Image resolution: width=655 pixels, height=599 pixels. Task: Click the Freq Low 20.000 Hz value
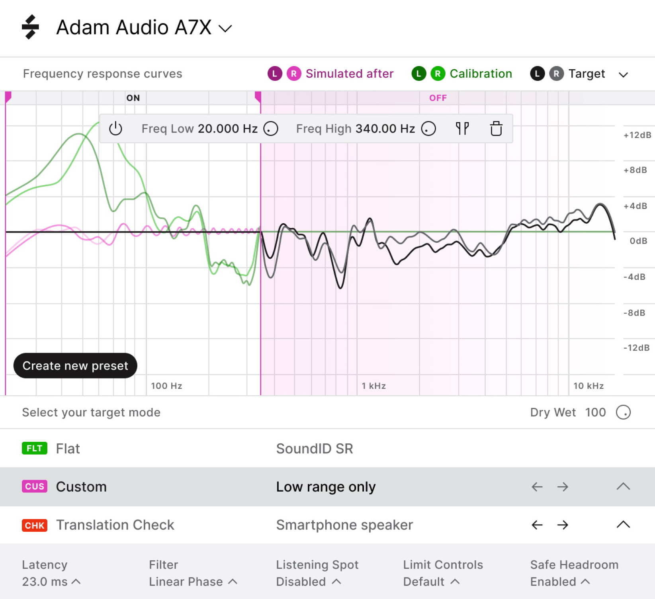pos(228,129)
